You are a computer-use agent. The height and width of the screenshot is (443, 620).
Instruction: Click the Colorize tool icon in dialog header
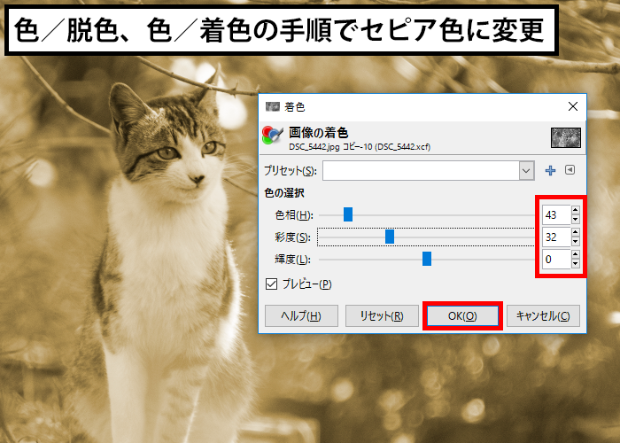[x=273, y=136]
